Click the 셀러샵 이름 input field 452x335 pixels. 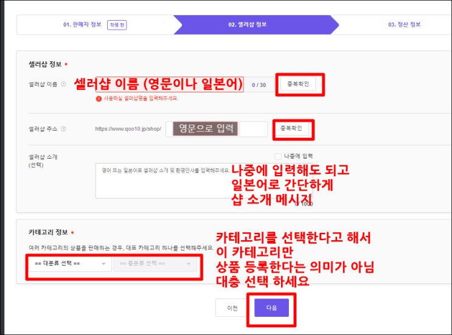click(170, 85)
